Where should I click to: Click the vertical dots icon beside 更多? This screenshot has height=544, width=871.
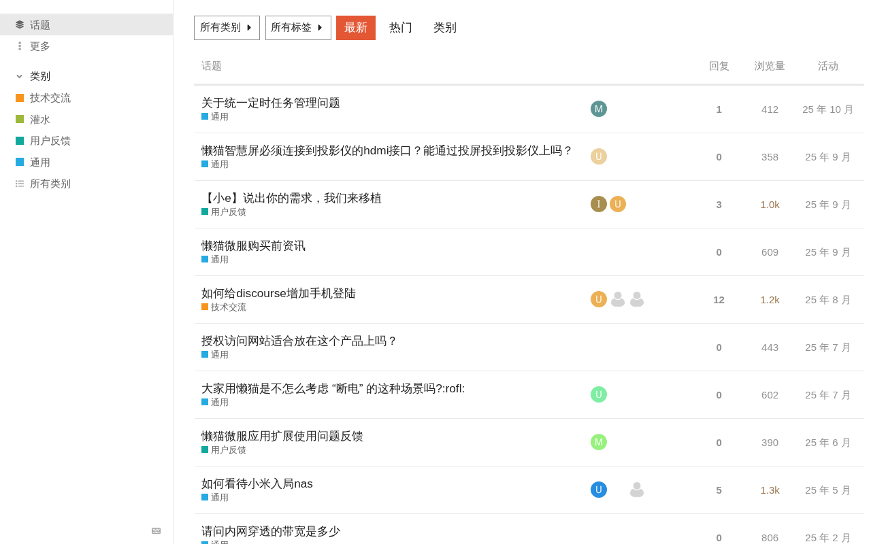coord(20,46)
